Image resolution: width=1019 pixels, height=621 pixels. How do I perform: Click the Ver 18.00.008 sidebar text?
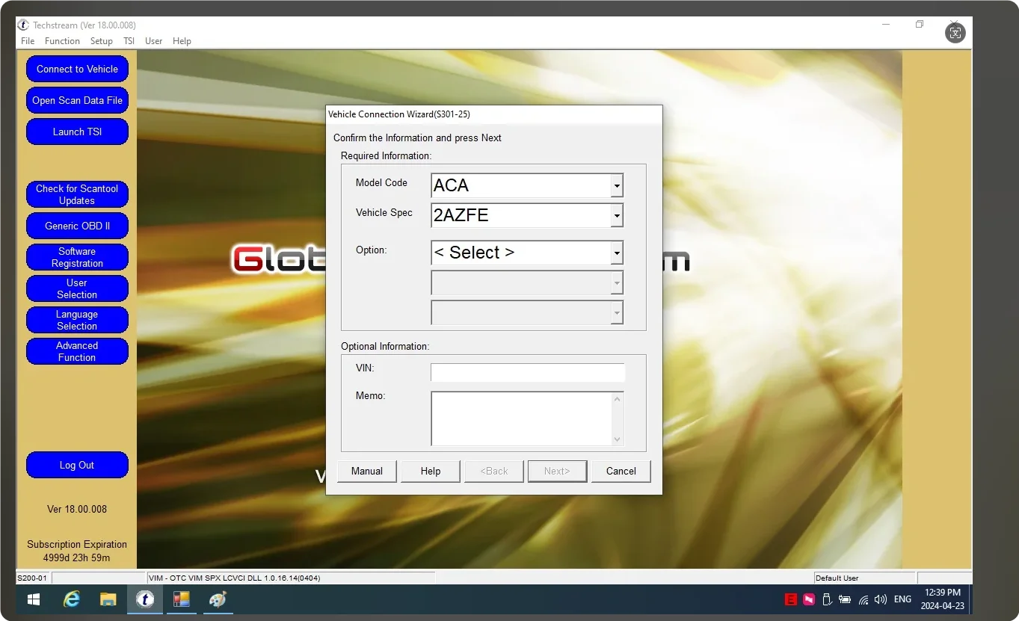[x=77, y=509]
